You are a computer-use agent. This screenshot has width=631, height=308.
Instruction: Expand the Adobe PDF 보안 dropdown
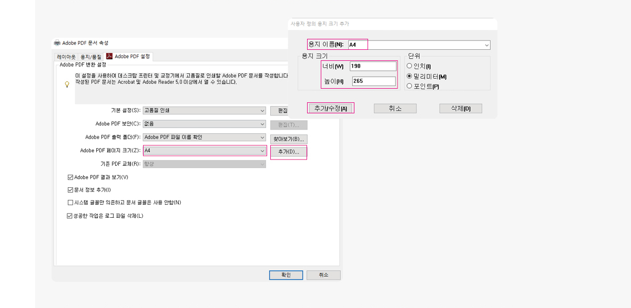(x=204, y=124)
